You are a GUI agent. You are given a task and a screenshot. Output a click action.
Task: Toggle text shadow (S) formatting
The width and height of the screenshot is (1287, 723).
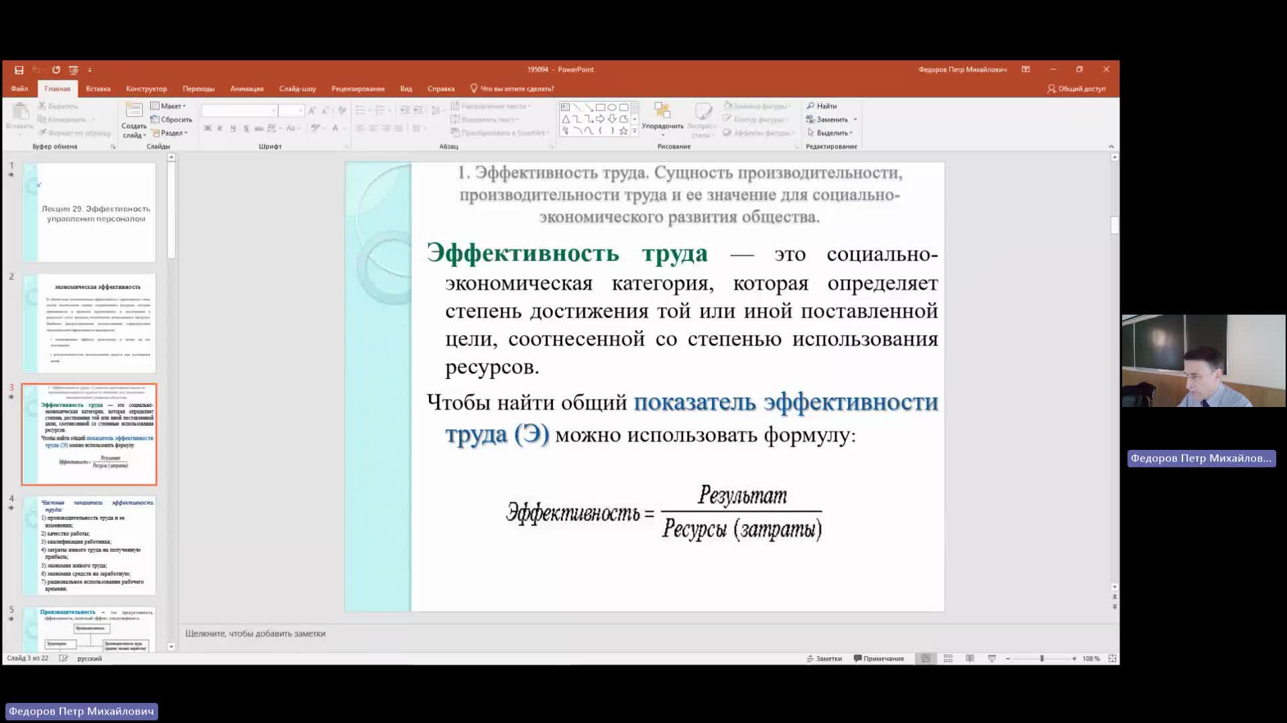246,128
